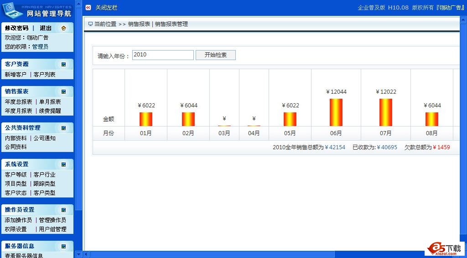Screen dimensions: 467x258
Task: Click the 退出 logout link
Action: coord(46,28)
